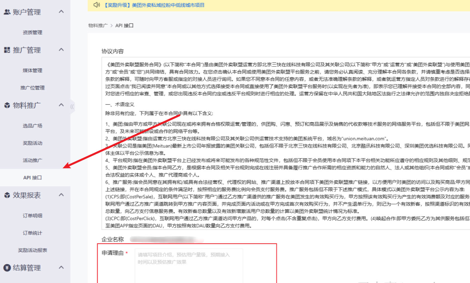Click the 账户管理 heading text
470x283 pixels.
point(27,12)
